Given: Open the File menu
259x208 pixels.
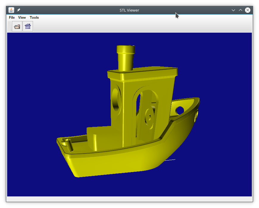Looking at the screenshot, I should point(12,18).
